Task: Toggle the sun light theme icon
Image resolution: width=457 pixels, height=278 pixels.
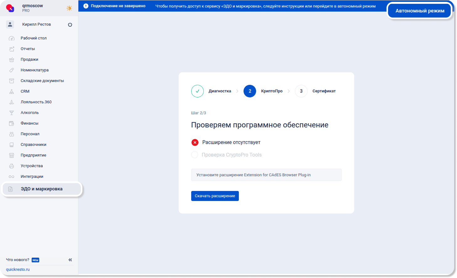Action: pyautogui.click(x=69, y=8)
